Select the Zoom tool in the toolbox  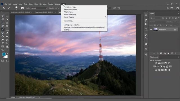tap(3, 50)
